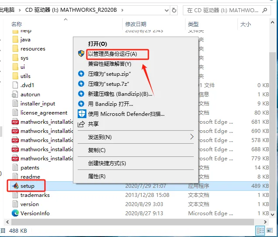Click the readme document icon
This screenshot has width=278, height=237.
15,176
